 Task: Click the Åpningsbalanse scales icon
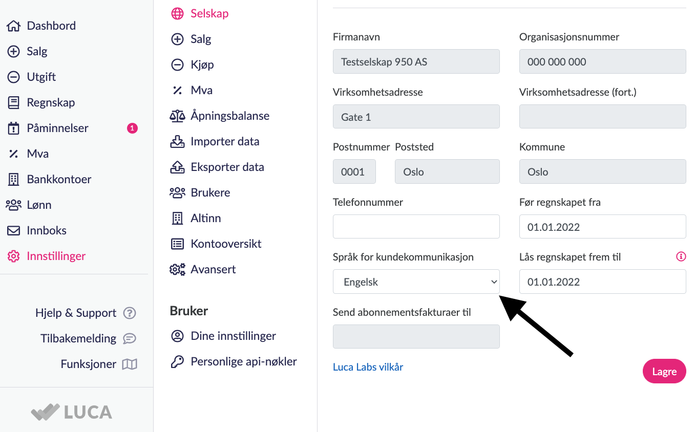pyautogui.click(x=177, y=116)
